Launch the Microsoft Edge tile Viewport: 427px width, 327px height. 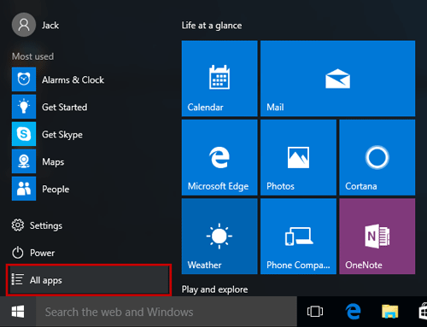(219, 157)
